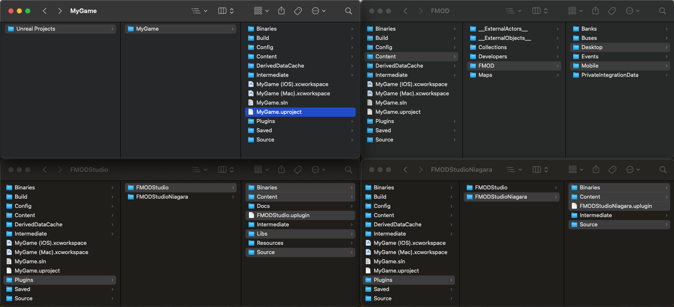
Task: Select Source folder in FMODStudioNiagara third column
Action: pos(619,225)
